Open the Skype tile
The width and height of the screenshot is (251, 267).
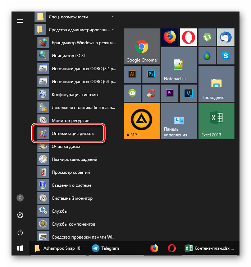tap(226, 56)
